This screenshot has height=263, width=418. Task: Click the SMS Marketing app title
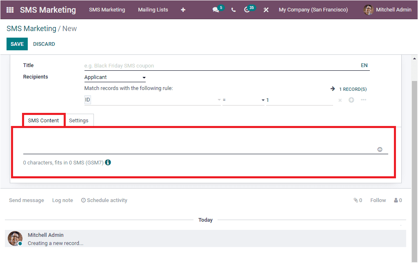(x=48, y=10)
